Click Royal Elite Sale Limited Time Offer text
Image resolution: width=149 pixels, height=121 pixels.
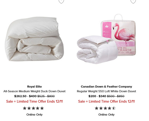(34, 101)
